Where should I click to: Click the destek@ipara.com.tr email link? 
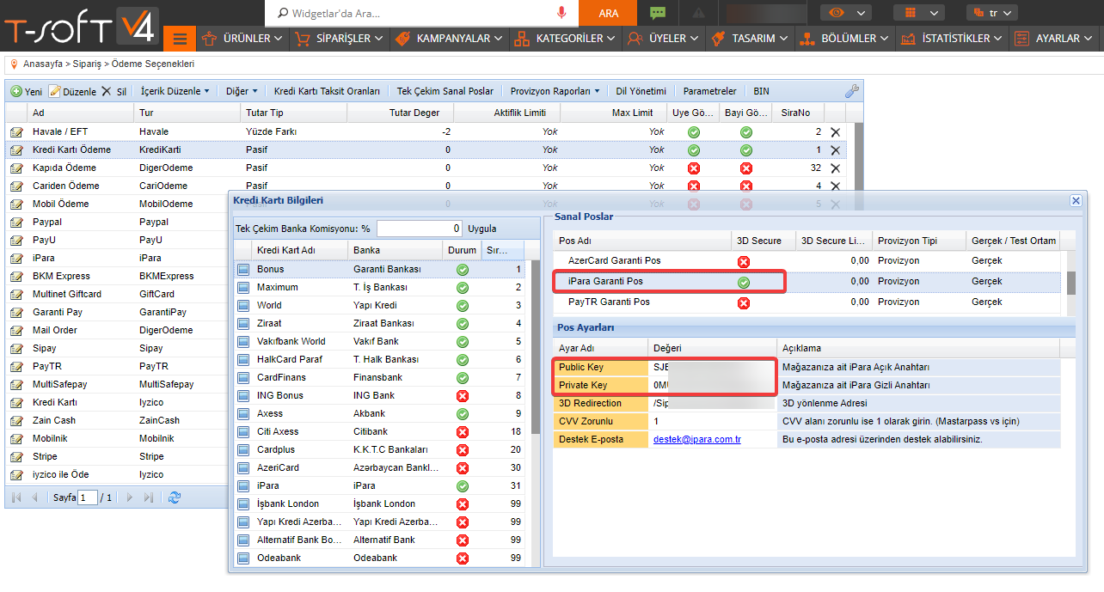(696, 439)
